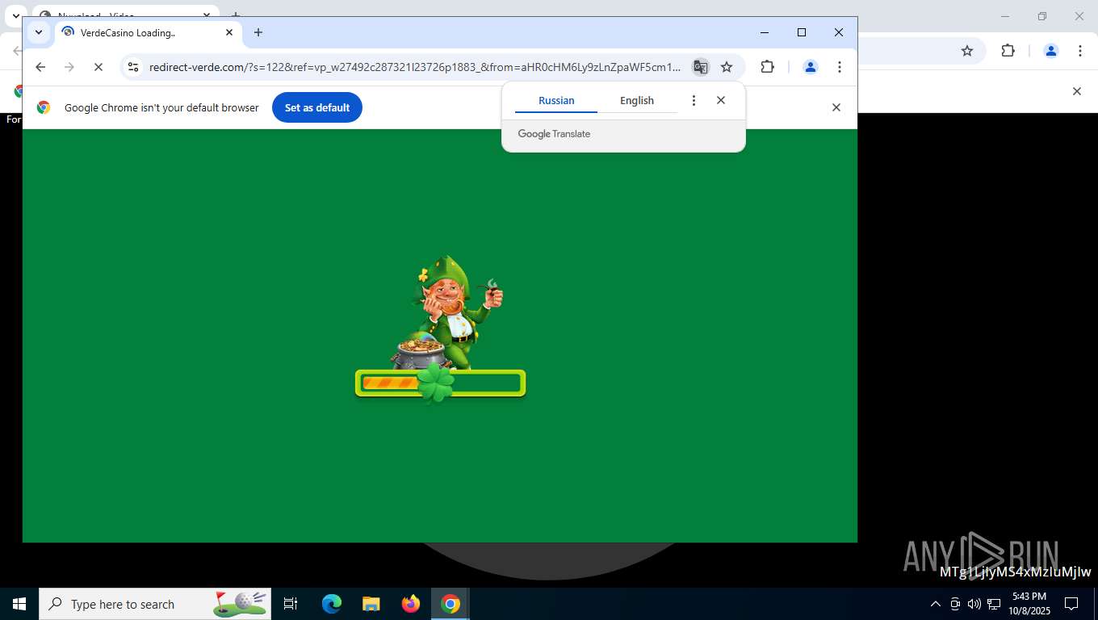Launch Microsoft Edge from the taskbar
The height and width of the screenshot is (620, 1098).
332,604
